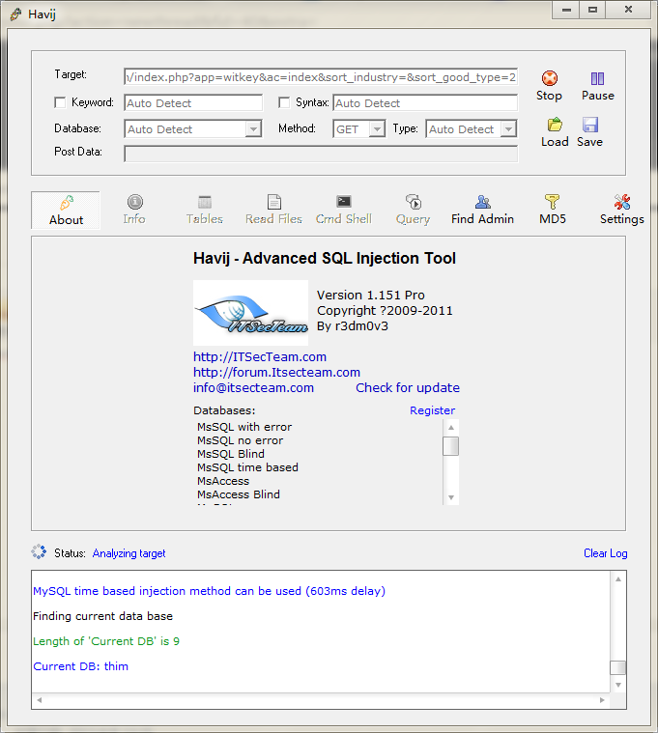The image size is (658, 733).
Task: Click the databases list scroll-down arrow
Action: (x=451, y=497)
